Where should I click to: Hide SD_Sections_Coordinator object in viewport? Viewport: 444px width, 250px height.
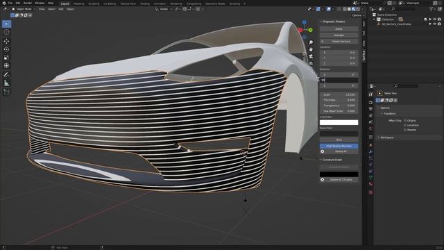(435, 24)
